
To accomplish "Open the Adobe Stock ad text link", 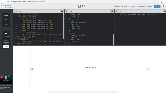I will tap(6, 87).
